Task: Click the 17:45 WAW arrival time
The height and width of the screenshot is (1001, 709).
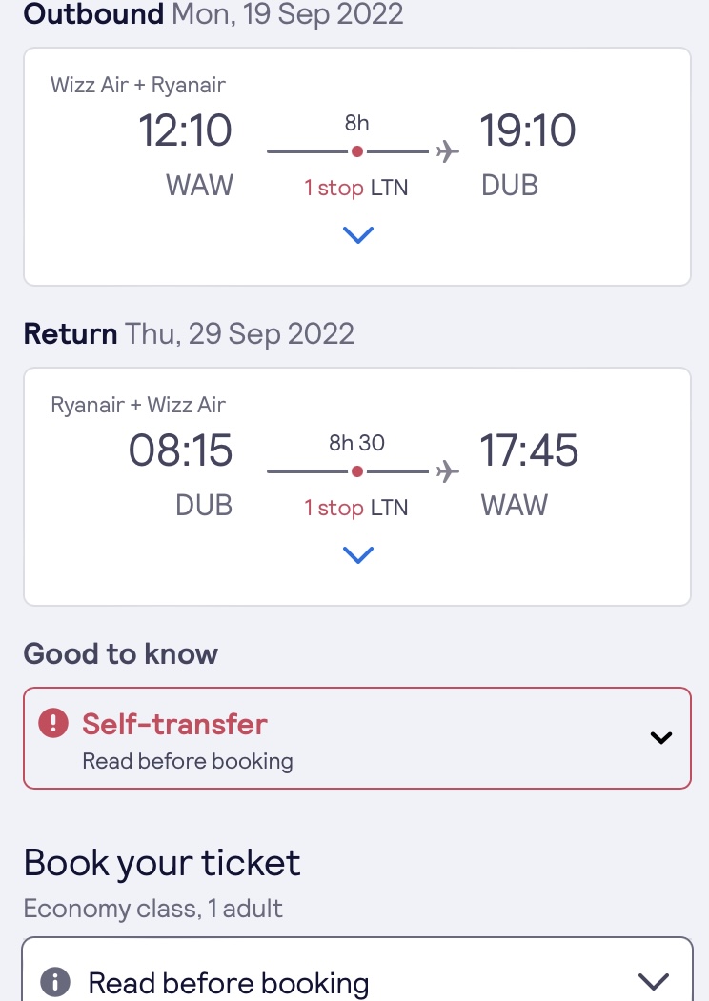Action: point(529,450)
